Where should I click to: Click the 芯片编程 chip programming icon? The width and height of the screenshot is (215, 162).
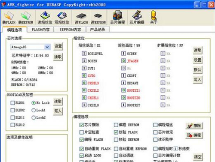[x=117, y=18]
